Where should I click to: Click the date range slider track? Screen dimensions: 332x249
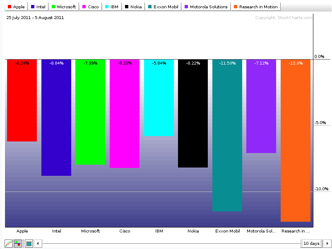171,244
